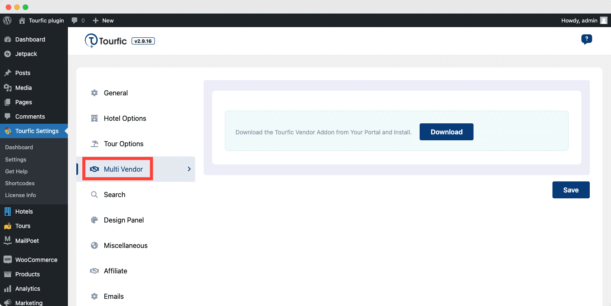The image size is (611, 306).
Task: Download the Tourfic Vendor Addon
Action: (x=446, y=132)
